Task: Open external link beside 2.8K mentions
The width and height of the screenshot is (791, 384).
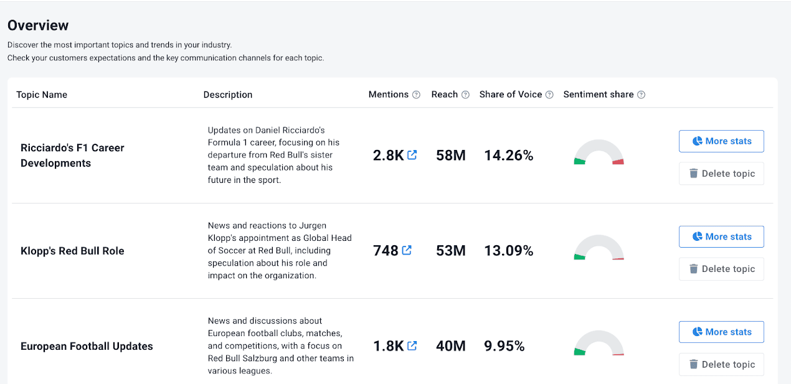Action: click(x=412, y=155)
